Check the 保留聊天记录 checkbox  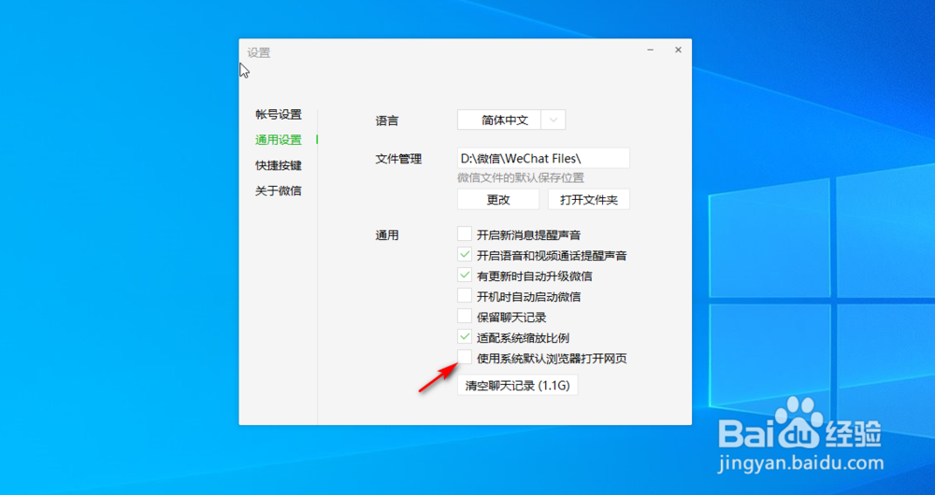(465, 317)
